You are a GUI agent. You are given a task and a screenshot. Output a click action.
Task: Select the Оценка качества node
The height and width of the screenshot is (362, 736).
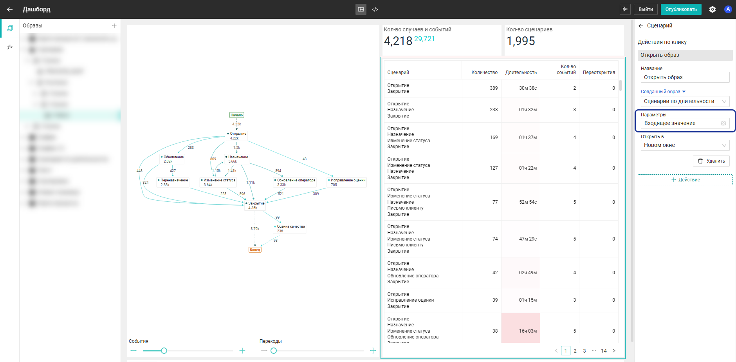tap(289, 229)
